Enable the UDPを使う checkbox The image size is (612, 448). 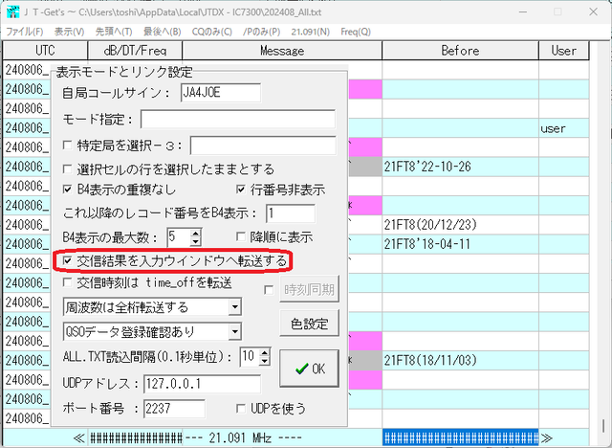click(241, 409)
